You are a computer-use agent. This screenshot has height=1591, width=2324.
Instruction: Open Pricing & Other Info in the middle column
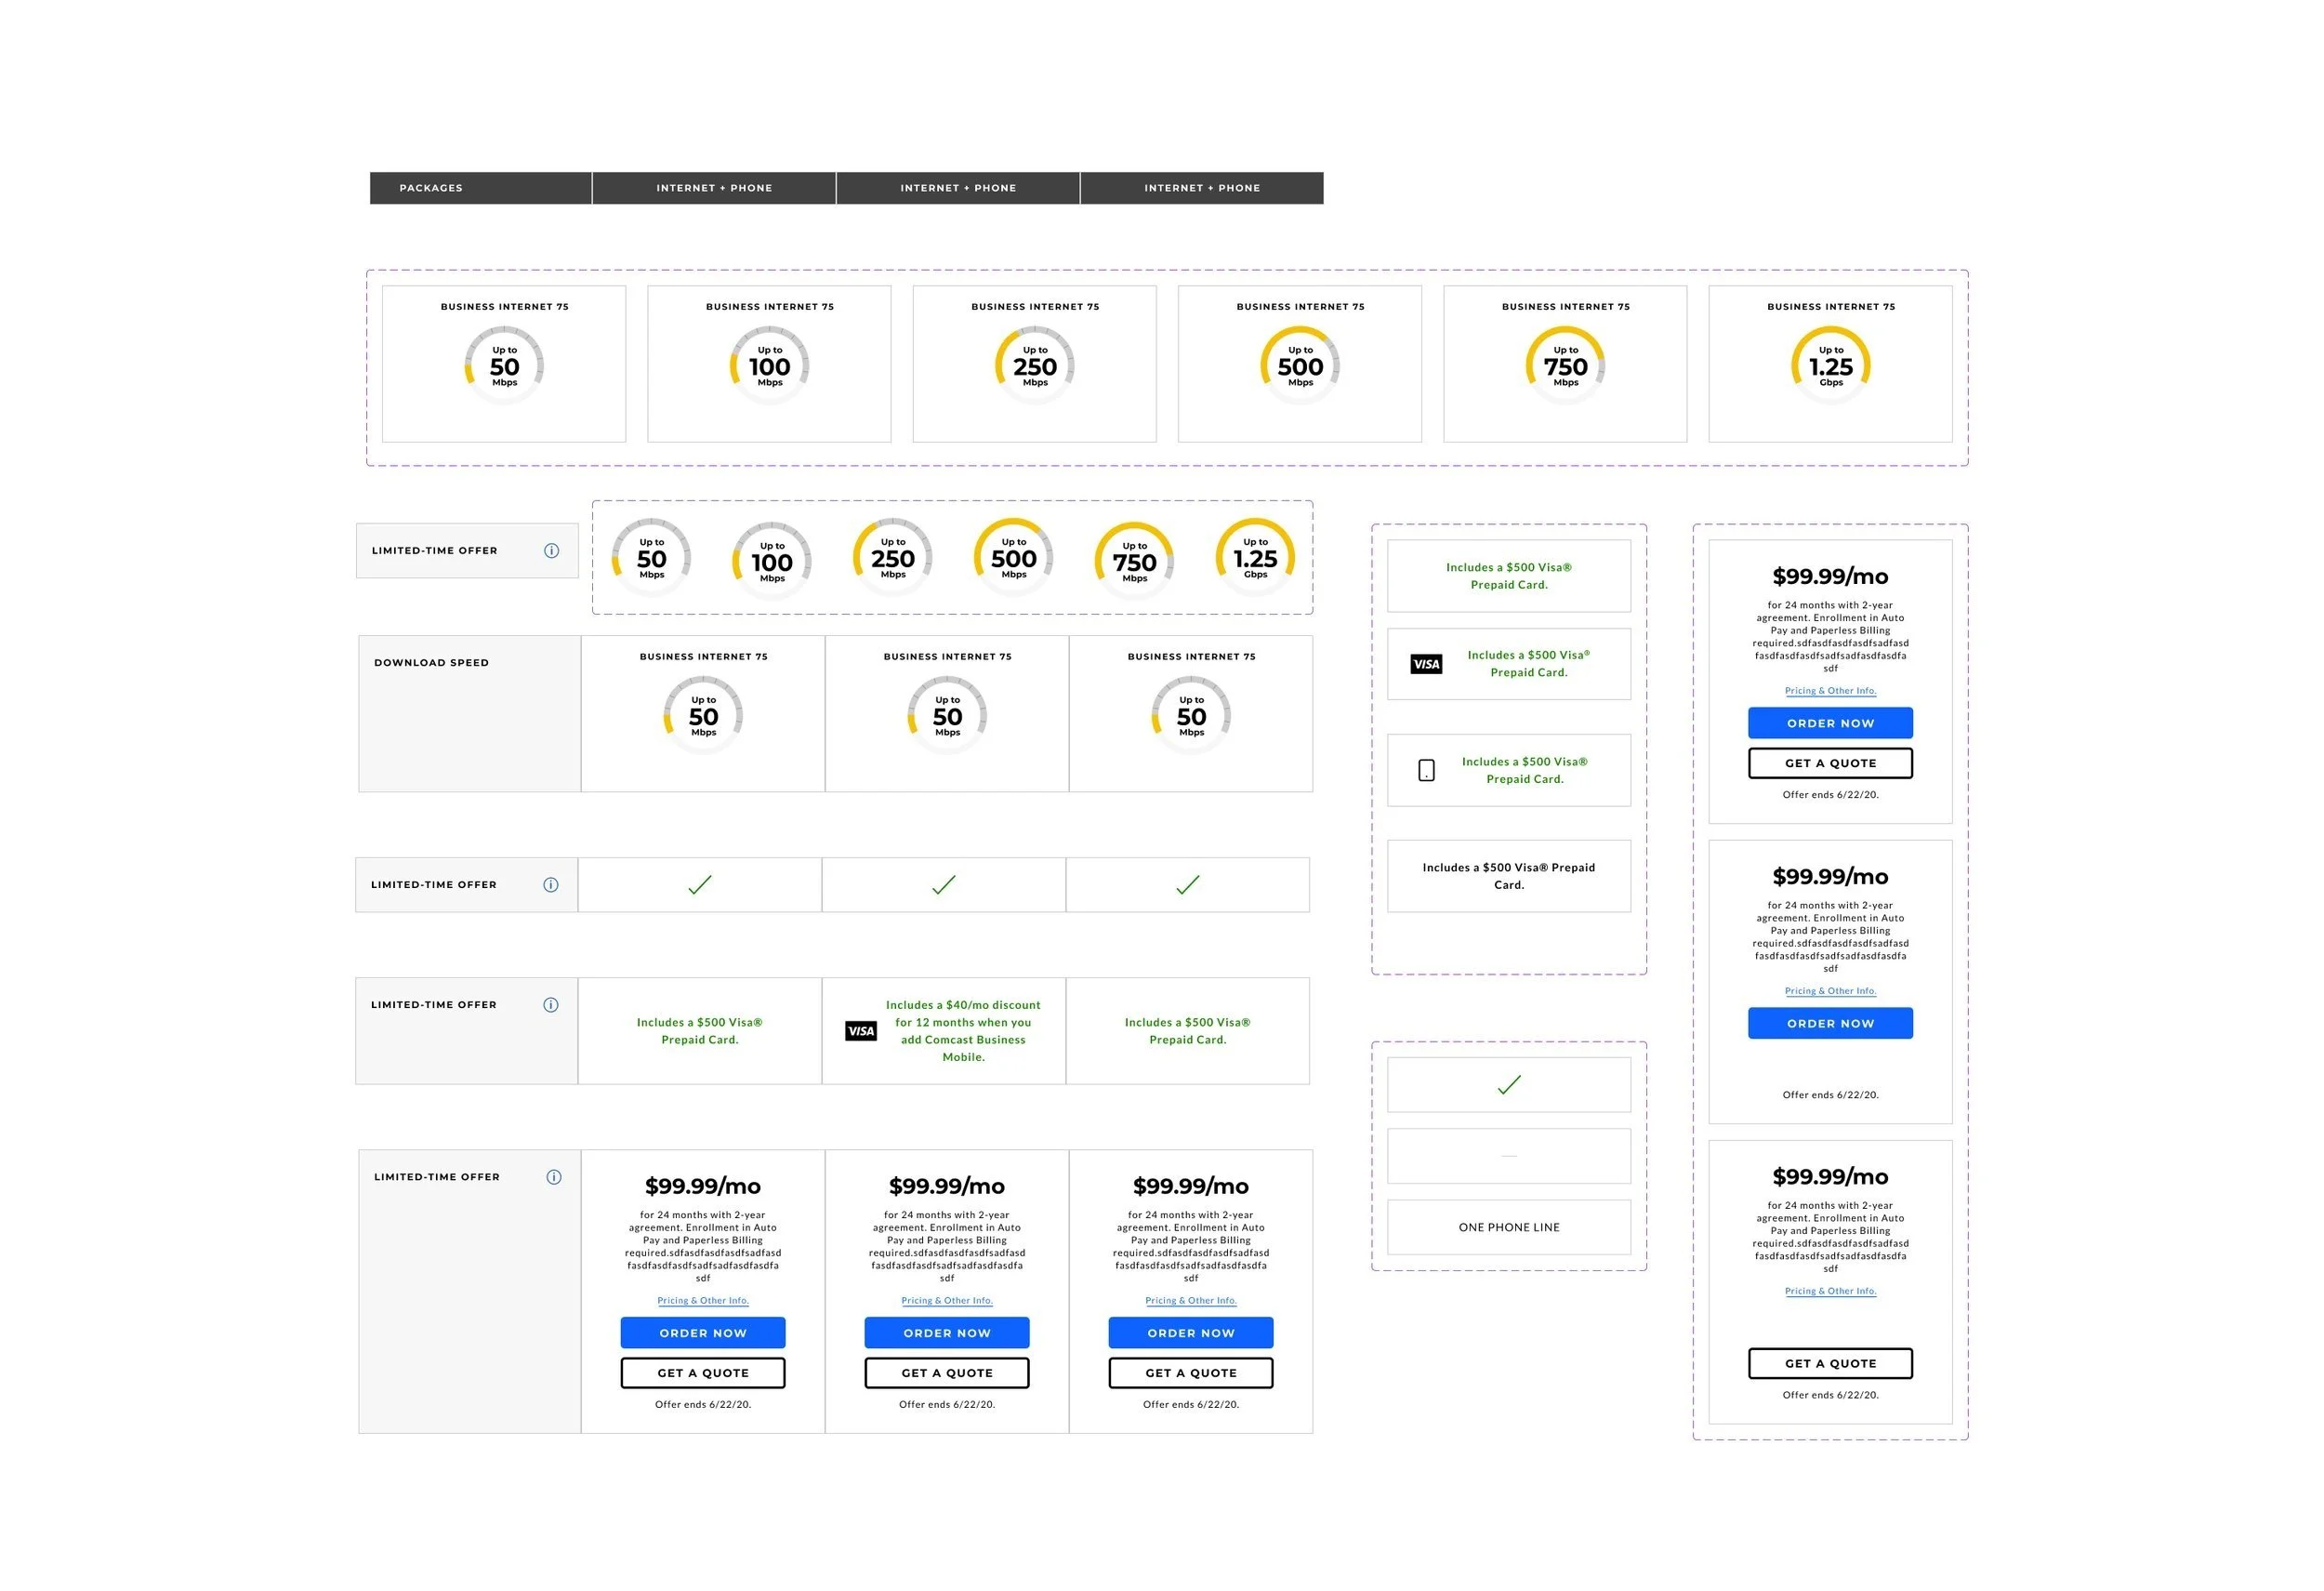pyautogui.click(x=946, y=1301)
